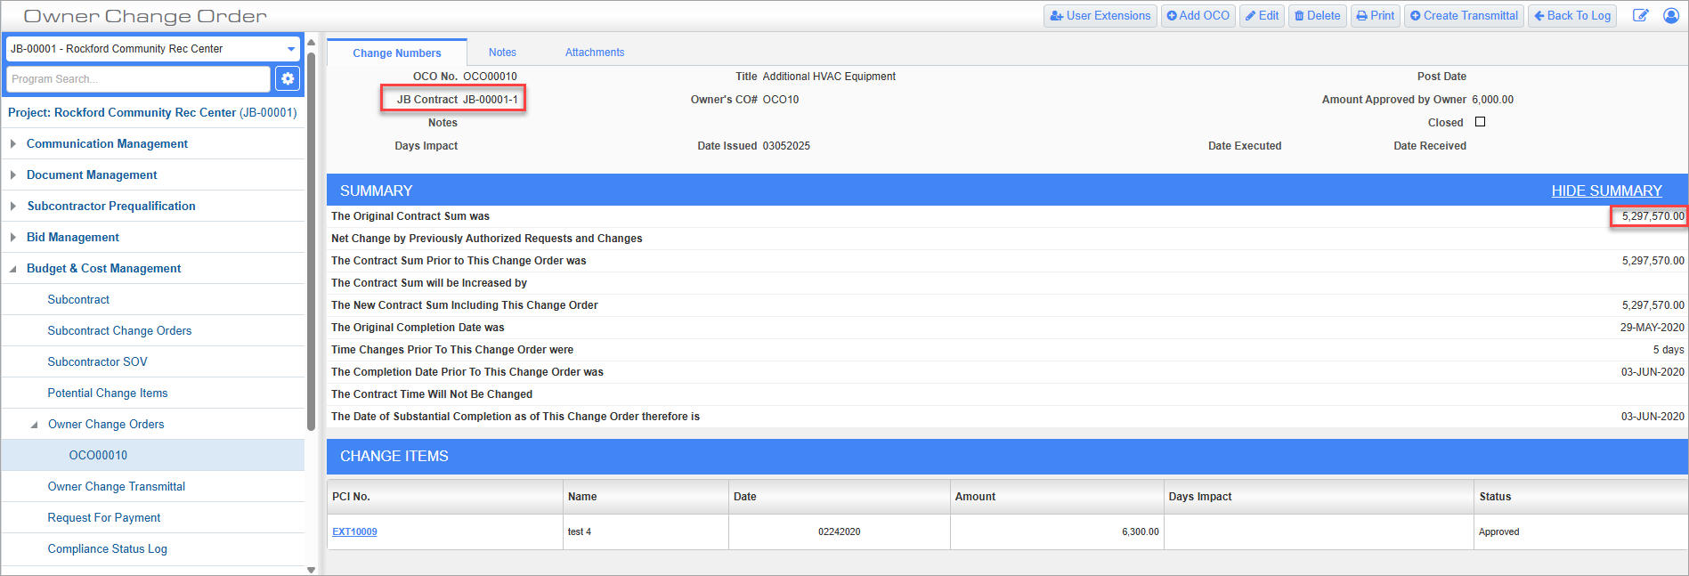Viewport: 1689px width, 576px height.
Task: Expand Document Management arrow
Action: tap(13, 174)
